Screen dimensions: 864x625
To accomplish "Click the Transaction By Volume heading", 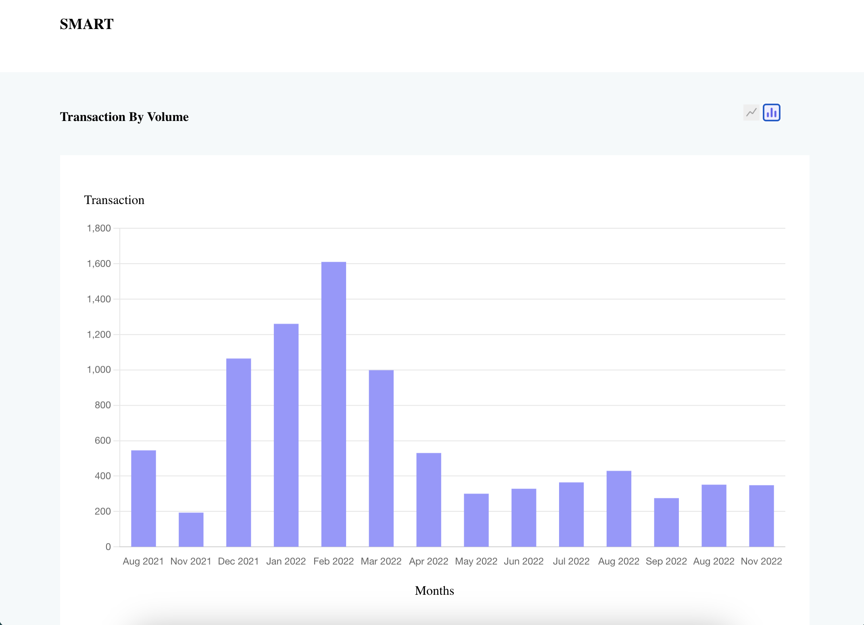I will [x=124, y=117].
